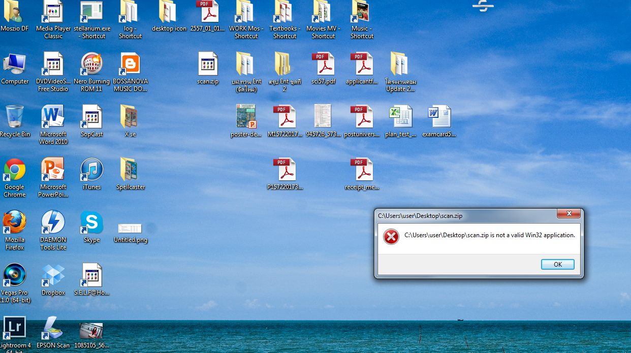Viewport: 631px width, 353px height.
Task: Select the M15722017 PDF file
Action: tap(285, 117)
